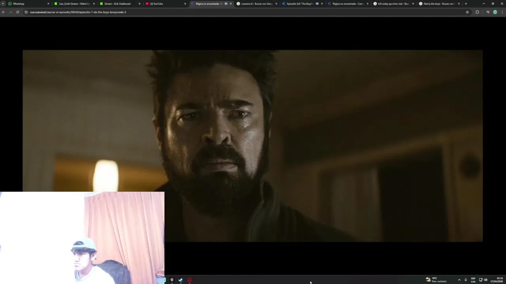Open the media controls icon in toolbar
506x284 pixels.
coord(488,12)
